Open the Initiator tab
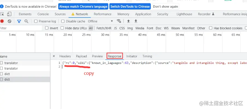Image resolution: width=247 pixels, height=110 pixels. (x=132, y=56)
